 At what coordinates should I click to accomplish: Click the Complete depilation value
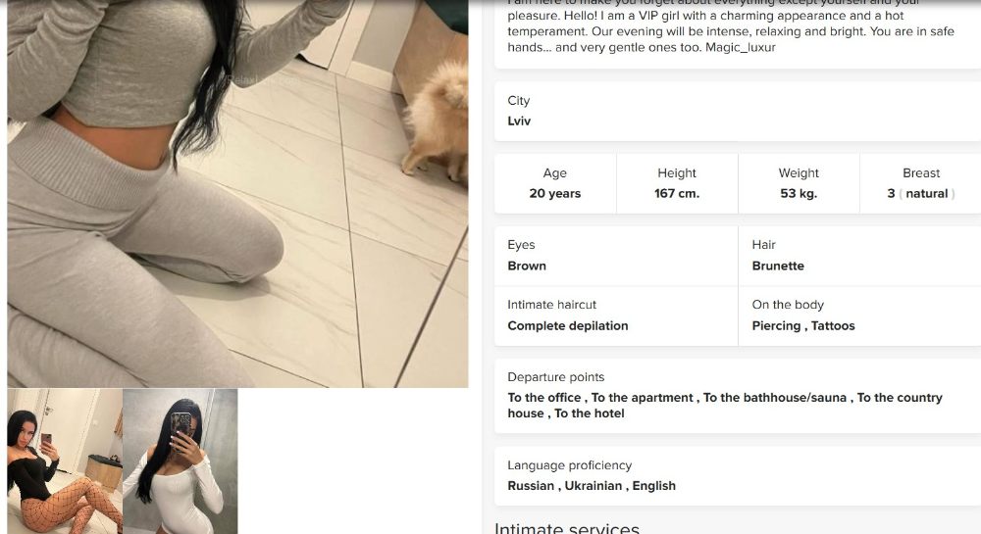click(567, 326)
